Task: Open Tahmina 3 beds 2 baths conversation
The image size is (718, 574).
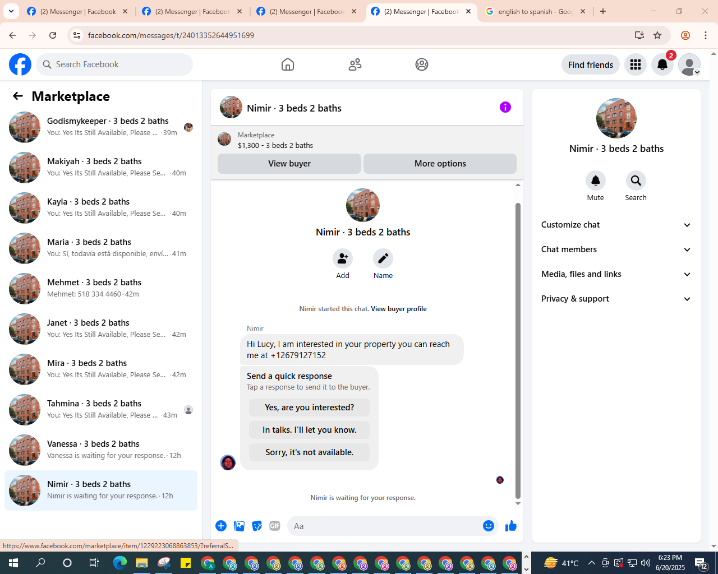Action: pos(101,410)
